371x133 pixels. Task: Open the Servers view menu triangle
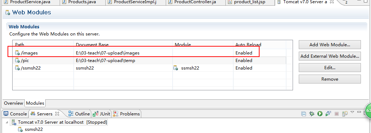coord(352,112)
